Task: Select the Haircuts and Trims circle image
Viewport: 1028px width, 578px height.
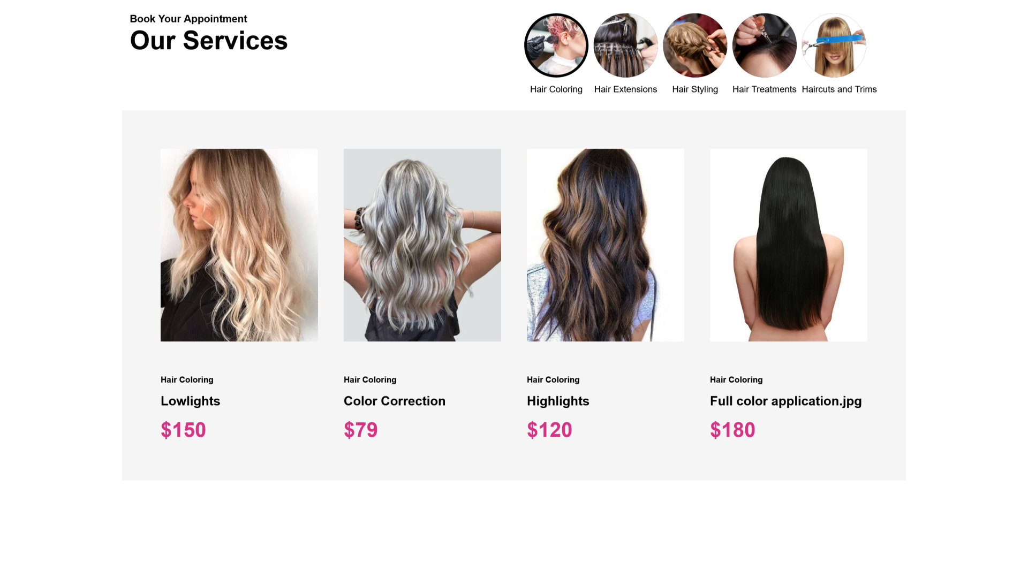Action: [x=834, y=45]
